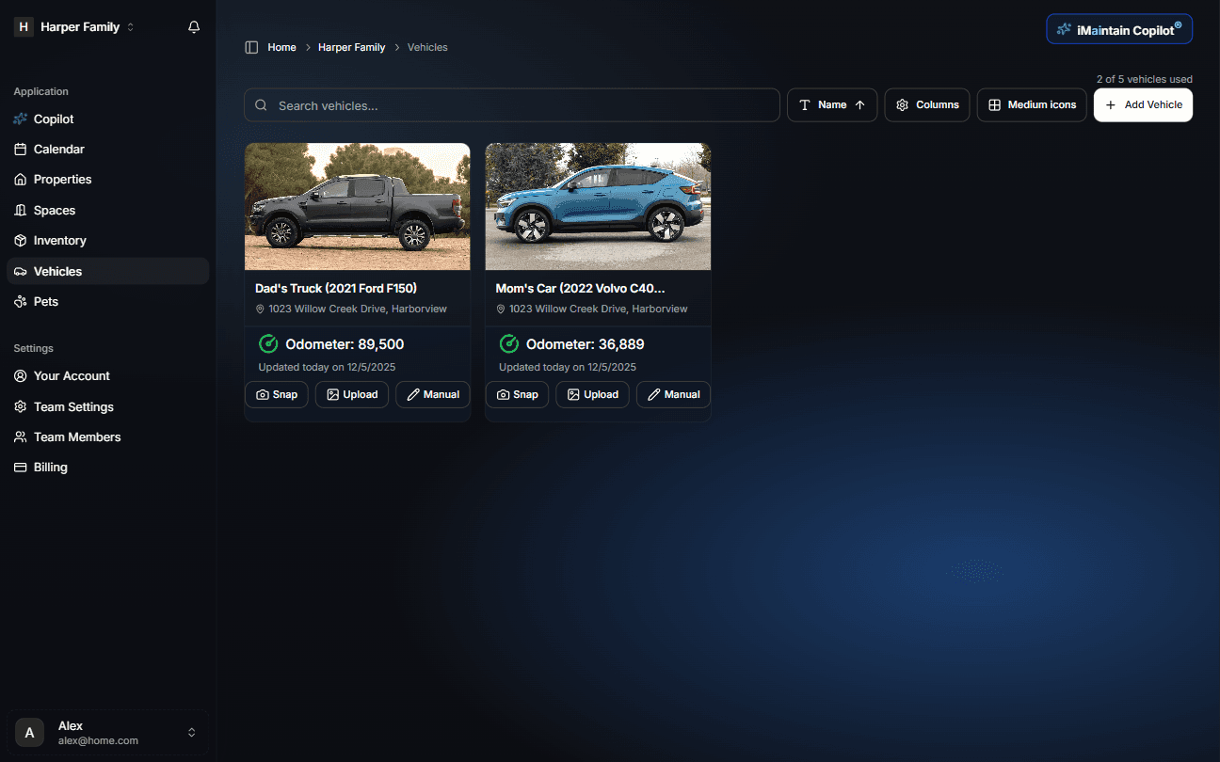This screenshot has width=1220, height=762.
Task: Click the alex@home.com email text
Action: point(98,741)
